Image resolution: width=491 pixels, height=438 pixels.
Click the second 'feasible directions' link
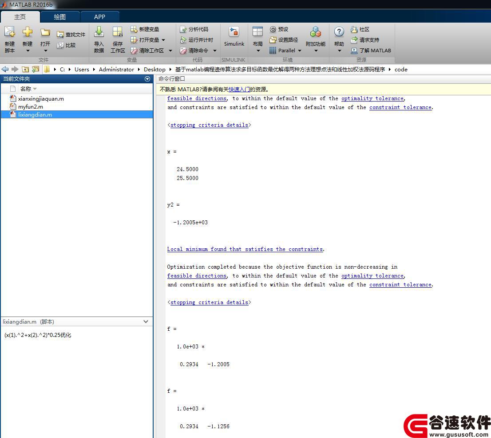[x=197, y=276]
